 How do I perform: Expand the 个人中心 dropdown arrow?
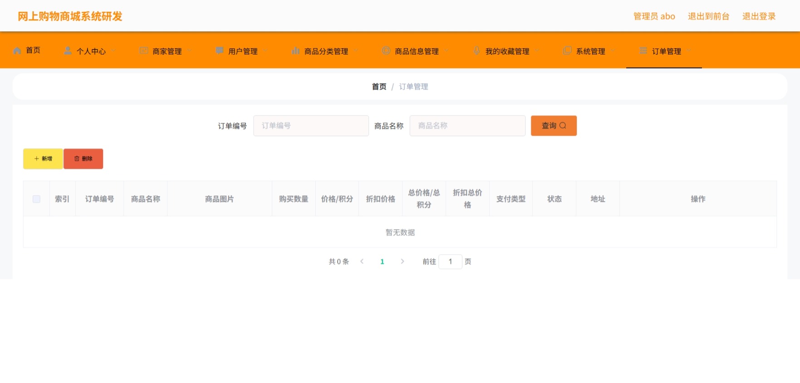click(113, 50)
